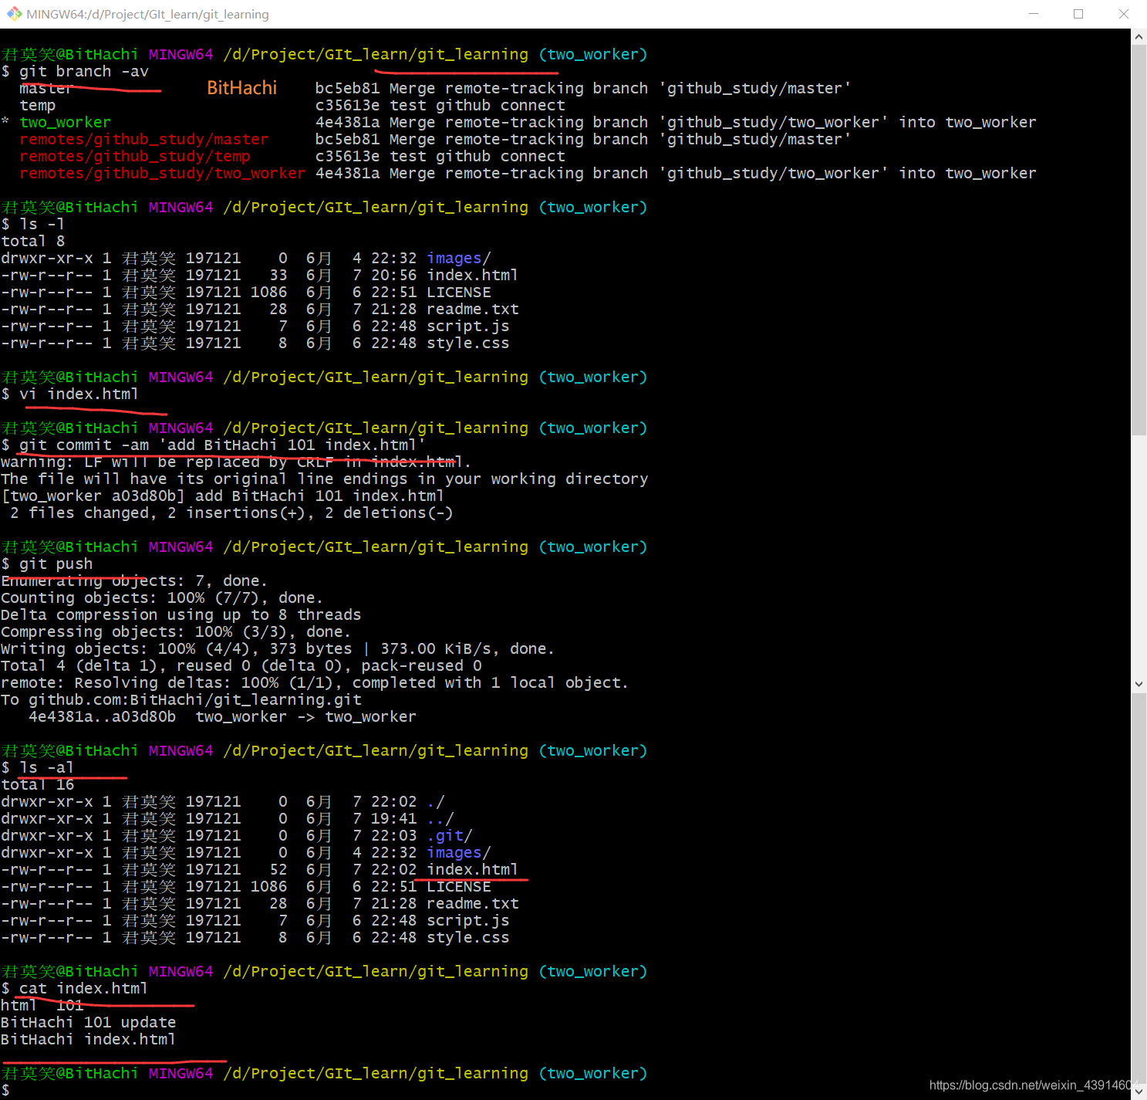This screenshot has height=1100, width=1147.
Task: Click 'c35613e test github connect' beside temp
Action: [x=440, y=106]
